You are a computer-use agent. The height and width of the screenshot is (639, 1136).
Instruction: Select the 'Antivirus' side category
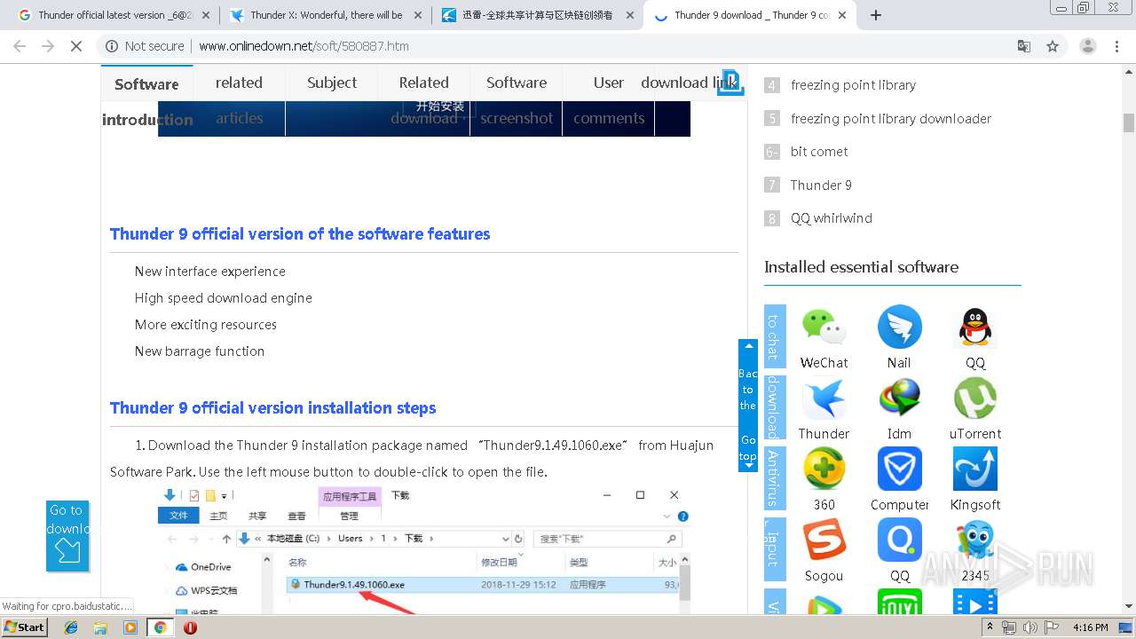(774, 478)
